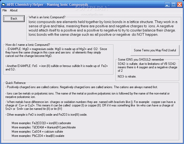Click the window title 'MHX Chemistry Helper - Naming Ionic Compounds'
Image resolution: width=184 pixels, height=144 pixels.
tap(47, 4)
